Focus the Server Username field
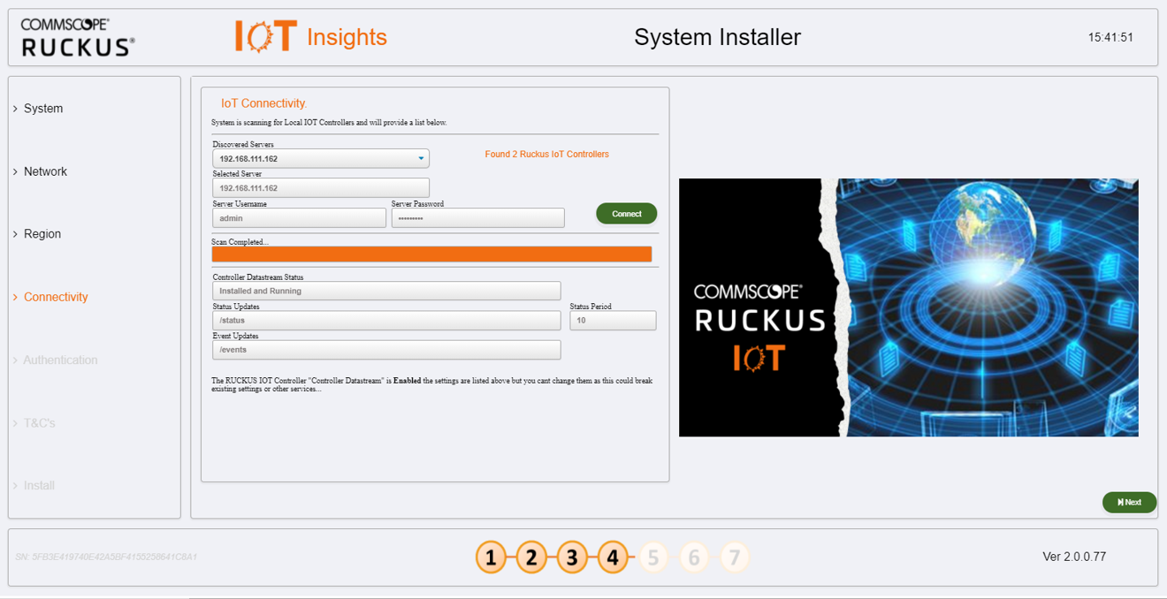This screenshot has height=599, width=1167. tap(299, 217)
